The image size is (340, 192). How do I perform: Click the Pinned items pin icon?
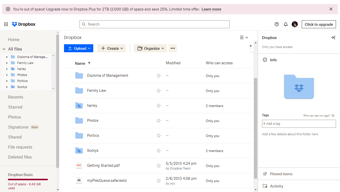(265, 174)
